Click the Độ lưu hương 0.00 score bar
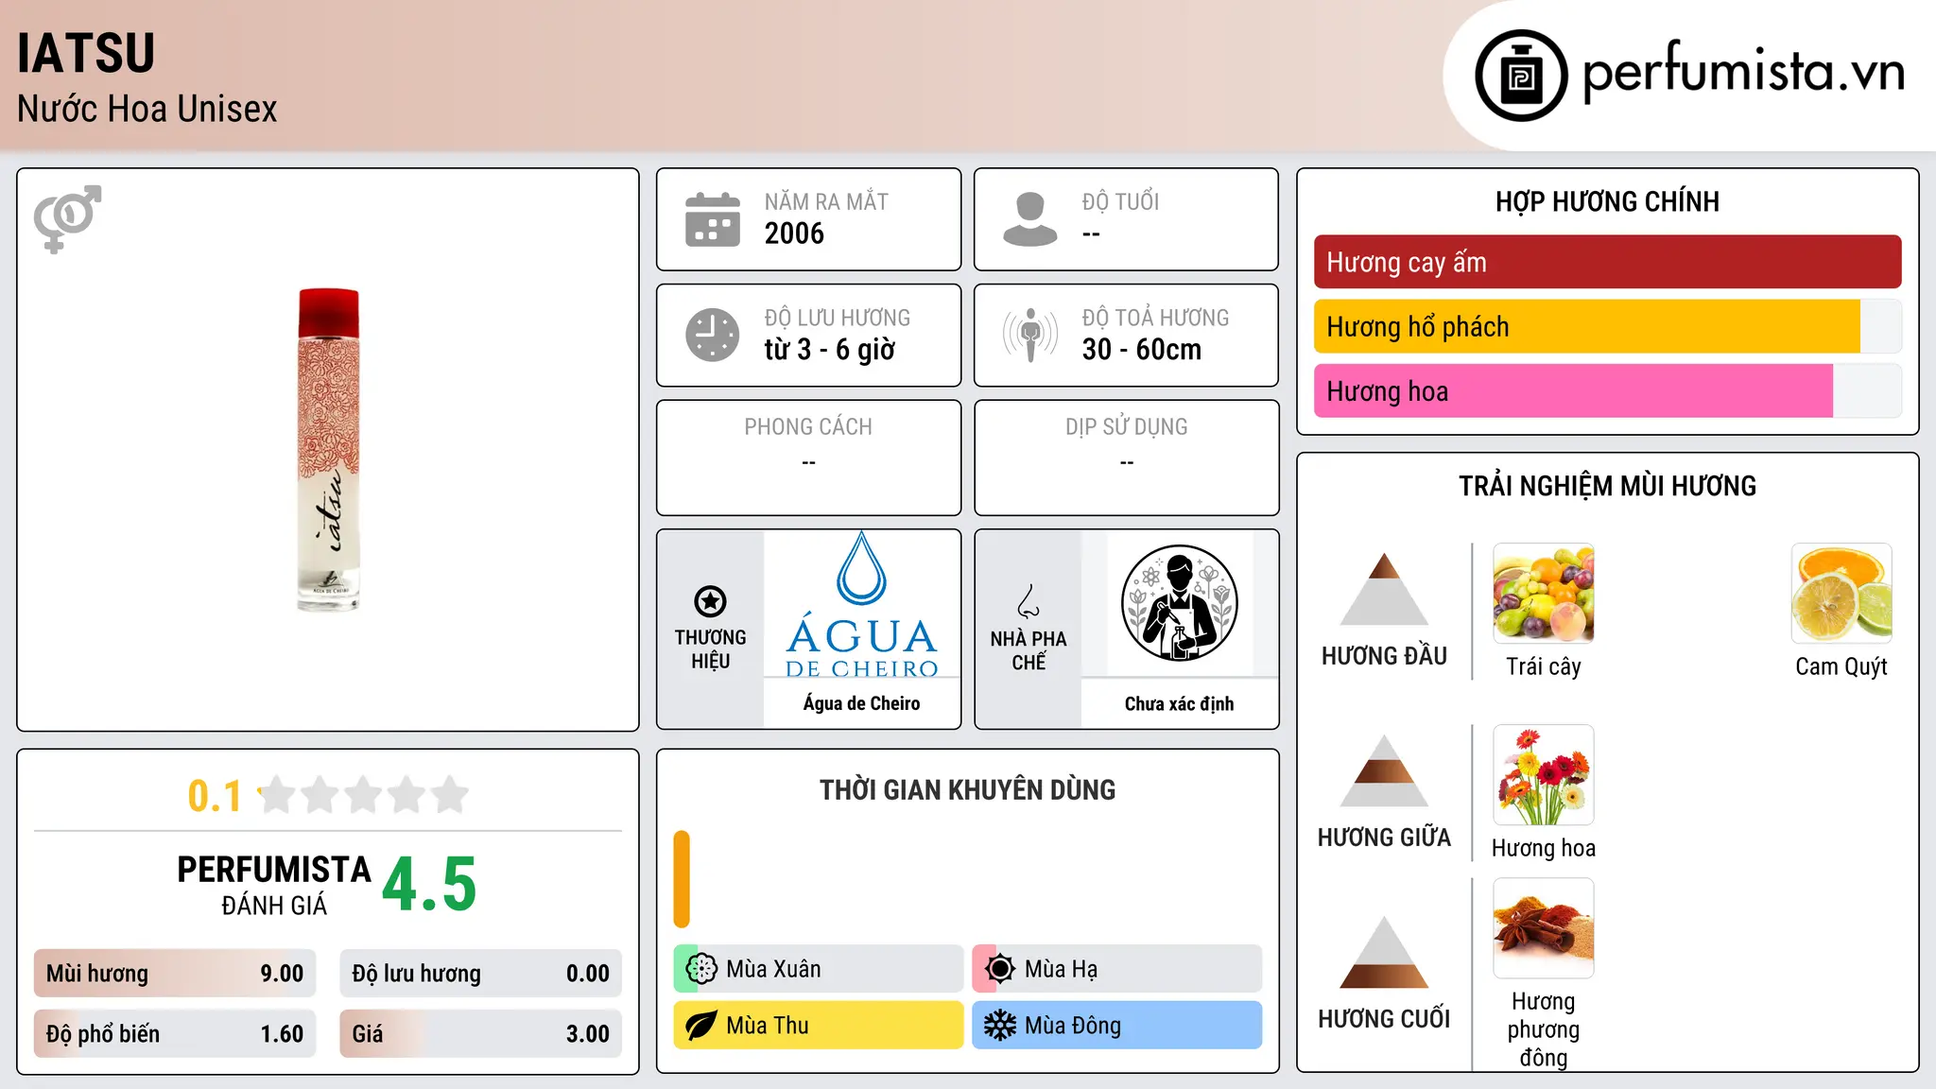1936x1089 pixels. pyautogui.click(x=480, y=974)
